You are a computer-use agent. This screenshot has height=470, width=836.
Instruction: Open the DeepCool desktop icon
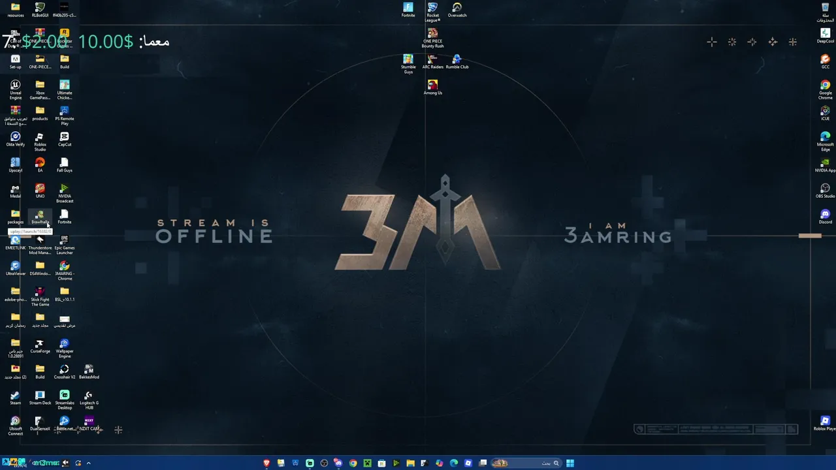point(826,36)
